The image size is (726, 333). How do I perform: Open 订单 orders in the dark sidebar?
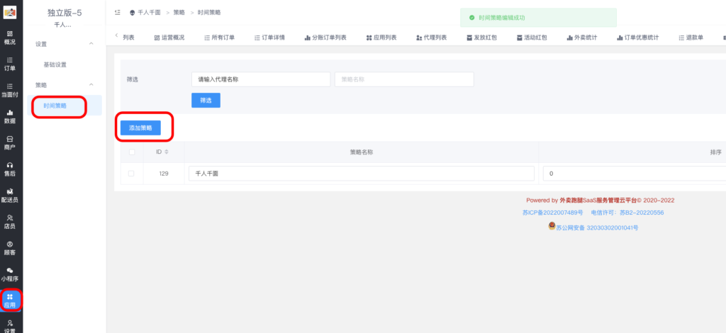pos(10,64)
